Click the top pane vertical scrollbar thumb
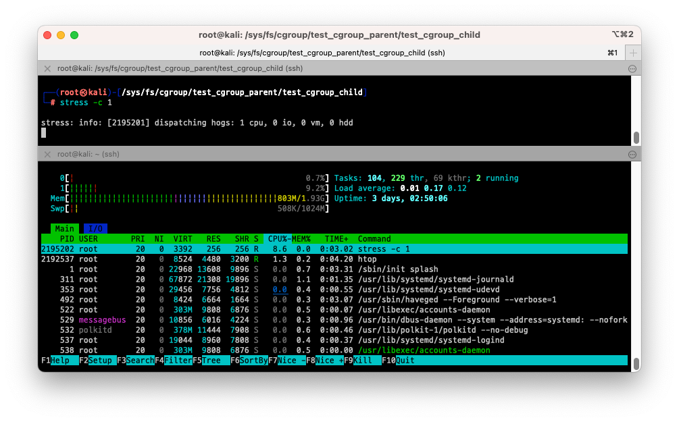679x422 pixels. coord(636,138)
